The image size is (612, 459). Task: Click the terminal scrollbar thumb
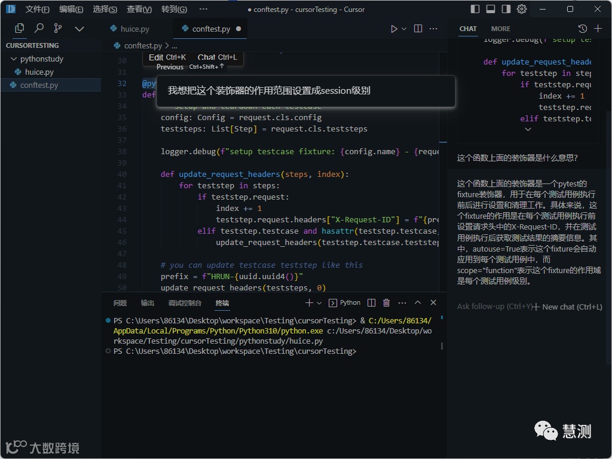(x=442, y=346)
